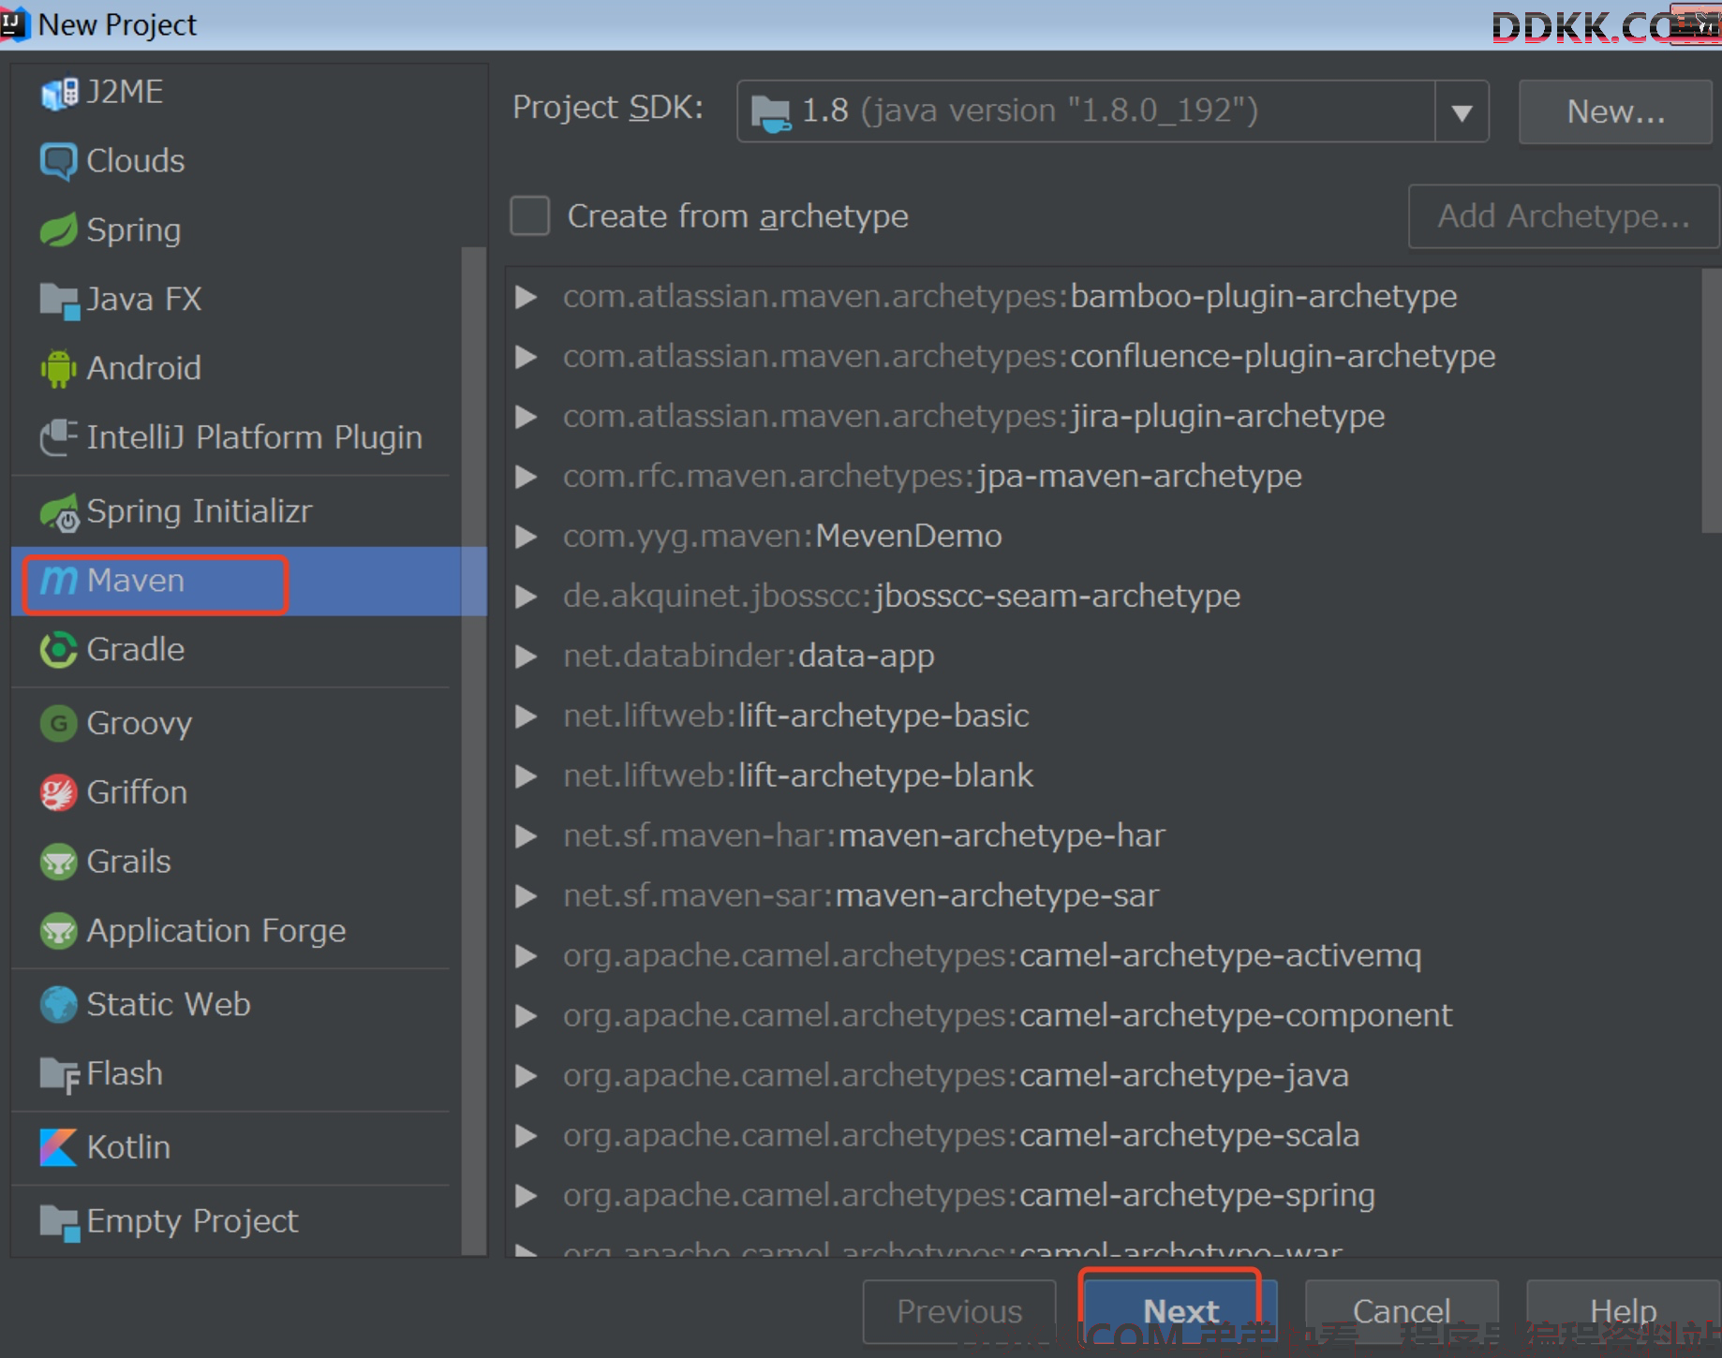Expand confluence-plugin-archetype node
The height and width of the screenshot is (1358, 1722).
pos(527,357)
